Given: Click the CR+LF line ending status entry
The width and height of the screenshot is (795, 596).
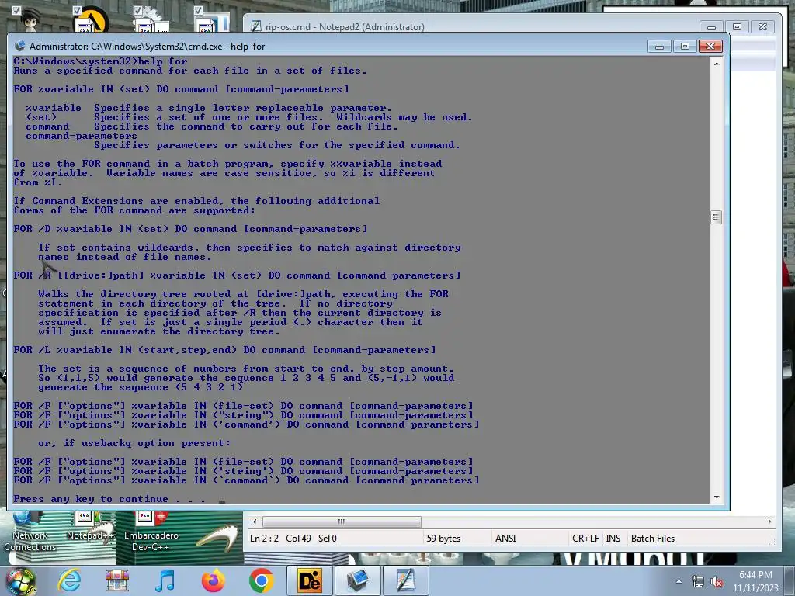Looking at the screenshot, I should point(585,539).
